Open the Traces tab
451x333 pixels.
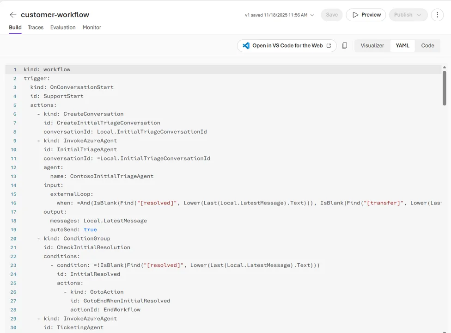[36, 27]
